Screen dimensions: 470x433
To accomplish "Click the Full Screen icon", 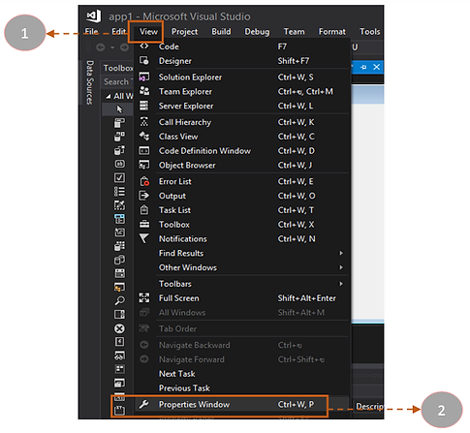I will pyautogui.click(x=144, y=297).
